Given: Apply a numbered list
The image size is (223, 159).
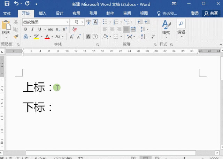Looking at the screenshot, I should [116, 22].
